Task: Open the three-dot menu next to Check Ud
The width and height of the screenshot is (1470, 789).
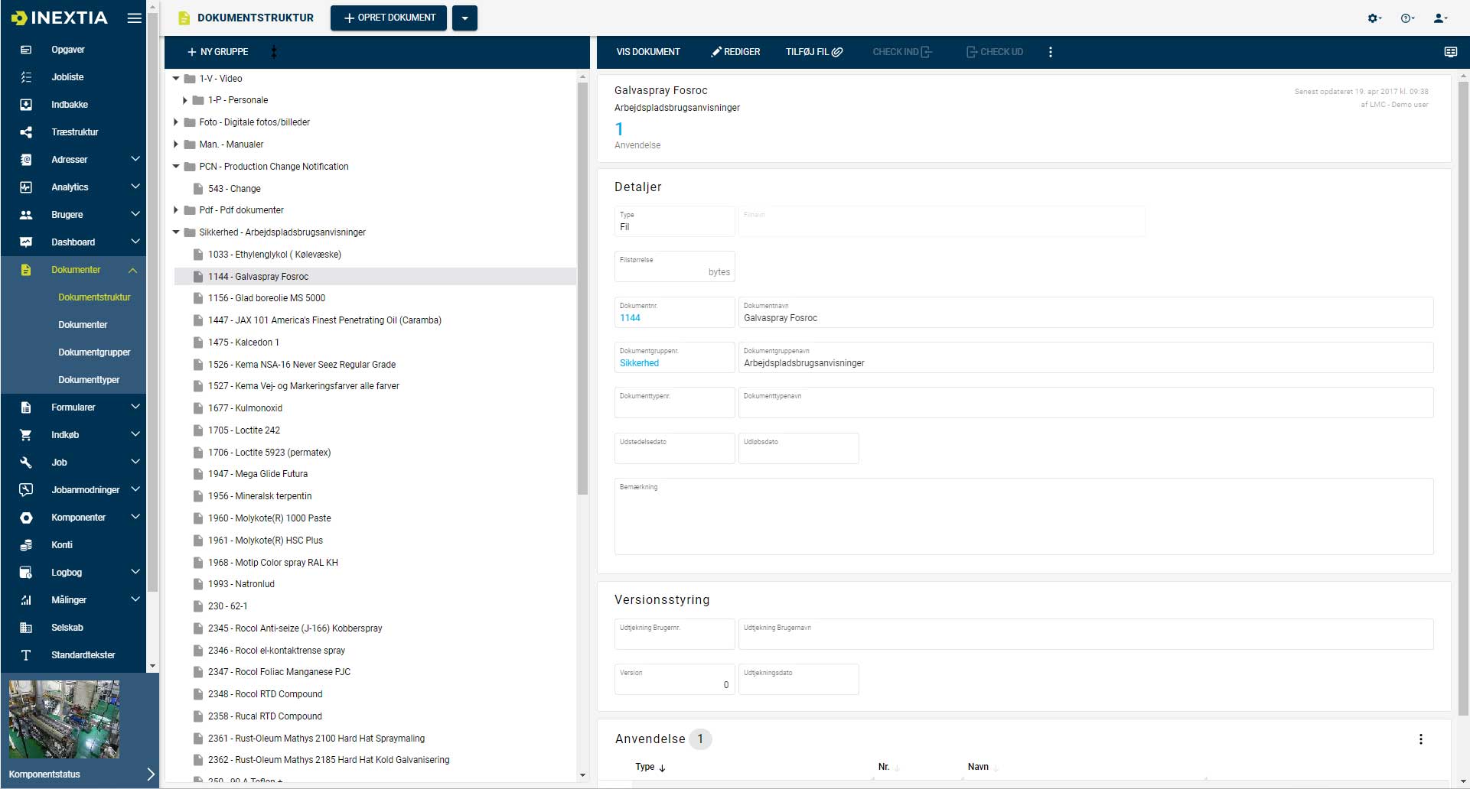Action: 1050,51
